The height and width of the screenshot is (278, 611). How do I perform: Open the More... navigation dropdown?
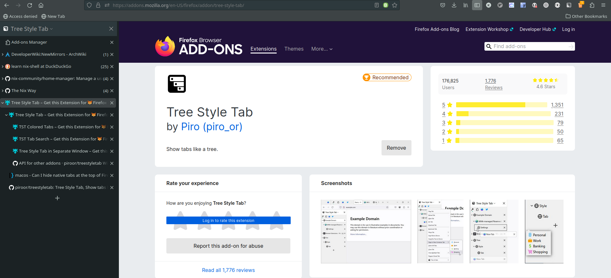click(x=322, y=49)
